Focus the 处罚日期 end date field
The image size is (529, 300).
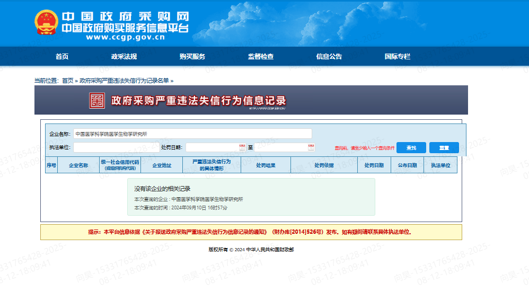pos(285,147)
